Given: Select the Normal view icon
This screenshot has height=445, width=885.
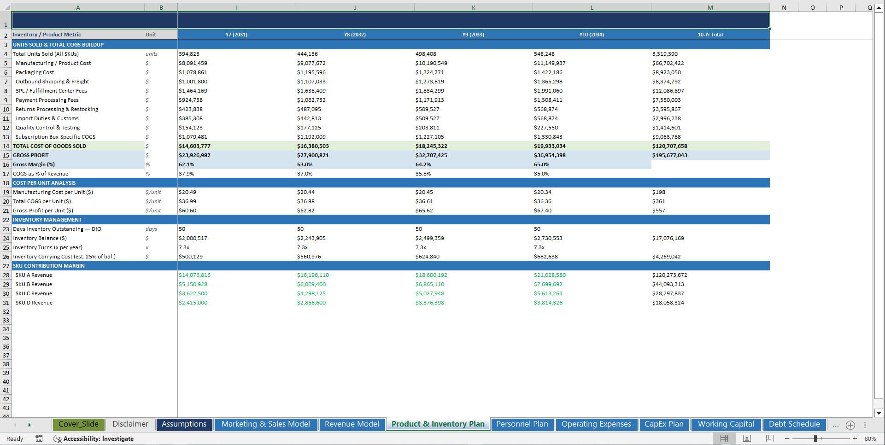Looking at the screenshot, I should (723, 438).
